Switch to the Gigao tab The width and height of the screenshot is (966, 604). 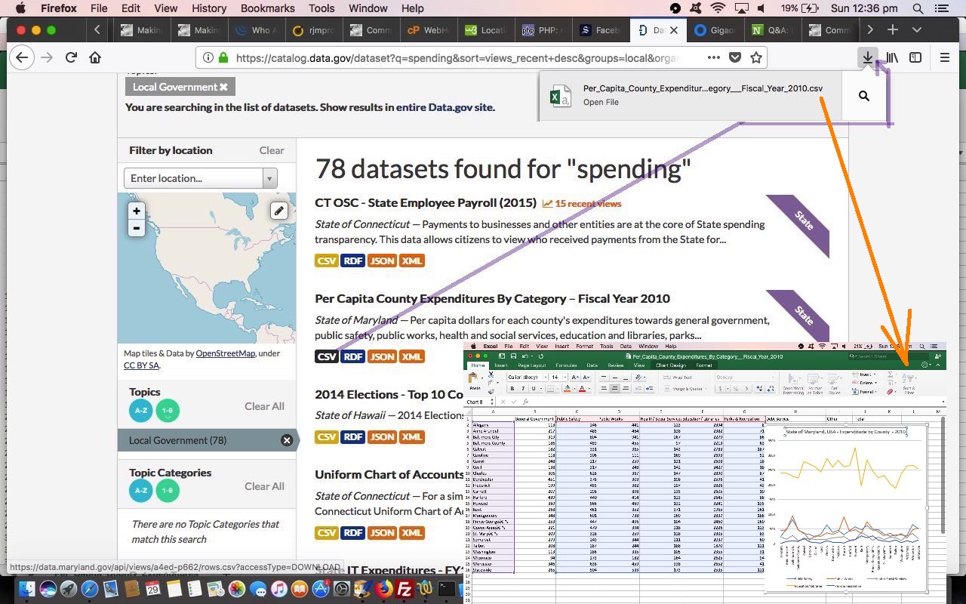tap(717, 30)
